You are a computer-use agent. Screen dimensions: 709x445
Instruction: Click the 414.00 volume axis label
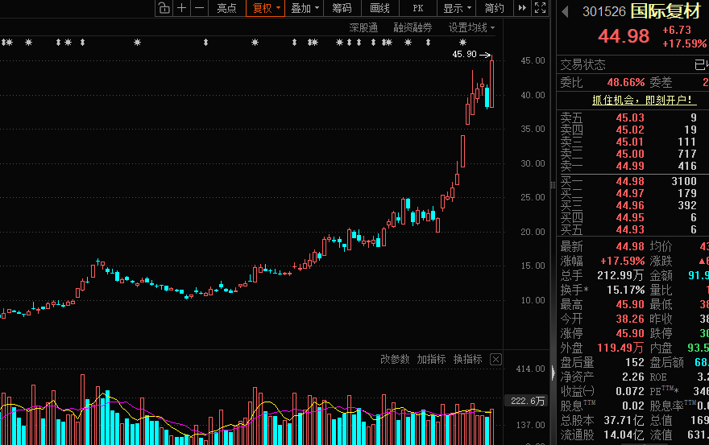coord(530,369)
